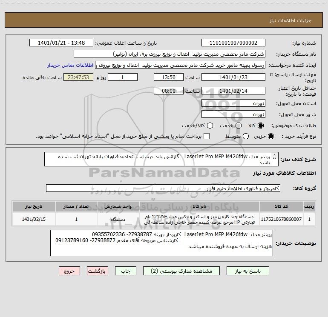This screenshot has height=317, width=328.
Task: Select the خدمت radio button
Action: point(239,126)
